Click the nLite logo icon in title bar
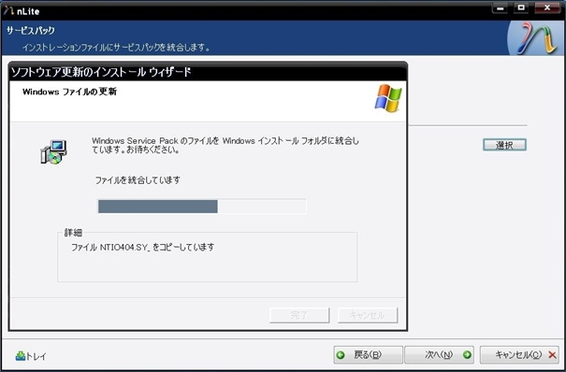The height and width of the screenshot is (372, 566). (x=8, y=10)
